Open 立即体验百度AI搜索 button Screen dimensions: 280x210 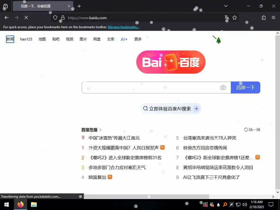(x=171, y=109)
